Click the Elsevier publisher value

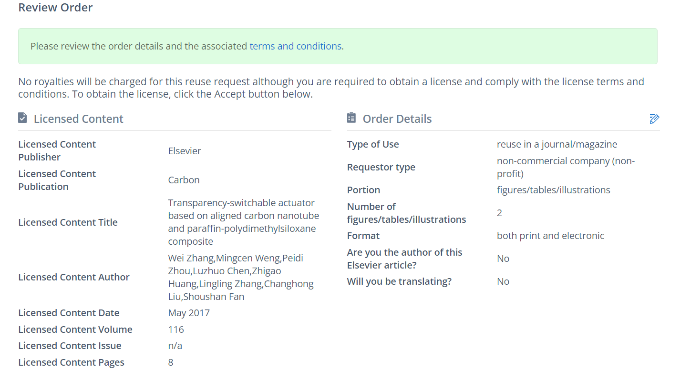[185, 151]
